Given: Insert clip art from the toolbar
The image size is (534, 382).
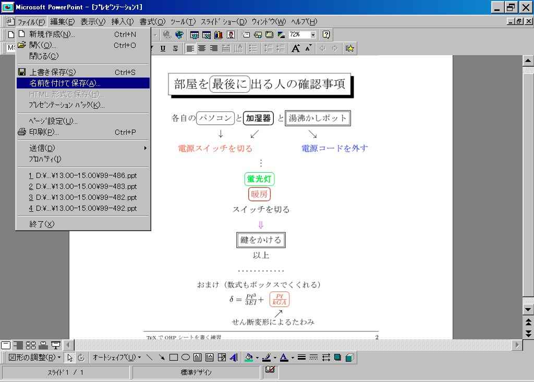Looking at the screenshot, I should tap(230, 35).
